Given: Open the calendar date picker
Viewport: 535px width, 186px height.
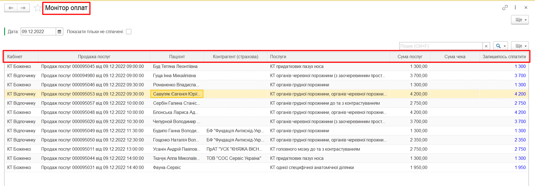Looking at the screenshot, I should click(x=59, y=32).
